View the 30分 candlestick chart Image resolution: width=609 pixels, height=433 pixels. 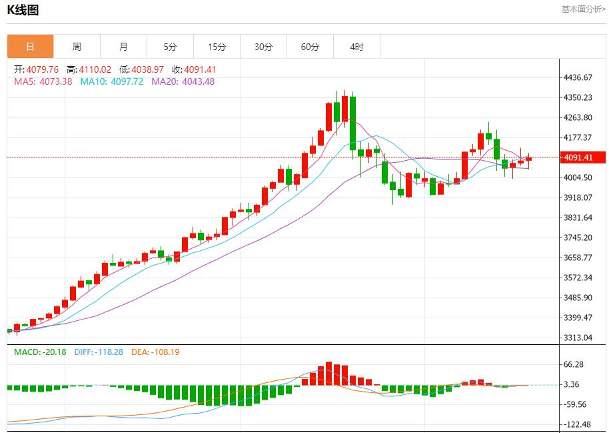click(x=263, y=46)
